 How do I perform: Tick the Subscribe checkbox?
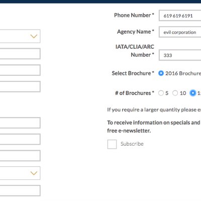(x=112, y=144)
